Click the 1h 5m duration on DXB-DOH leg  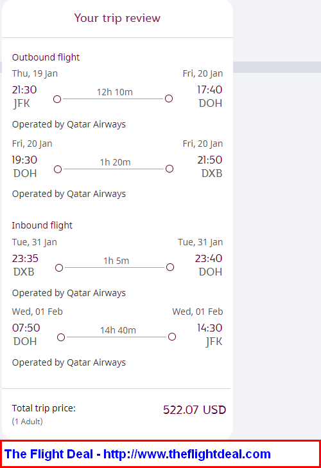(x=116, y=261)
